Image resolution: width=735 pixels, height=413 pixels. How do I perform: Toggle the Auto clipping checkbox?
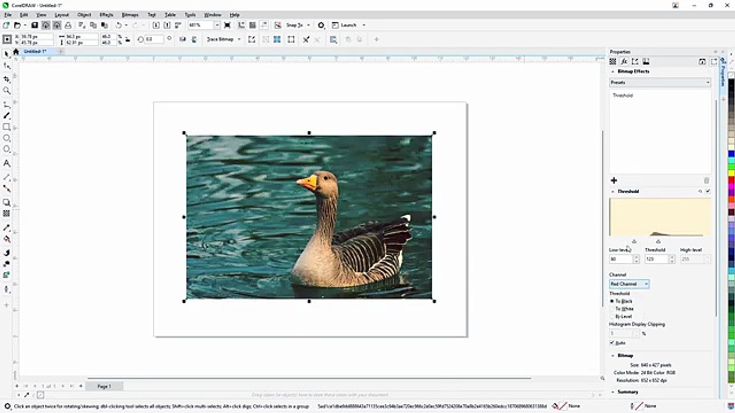[612, 342]
